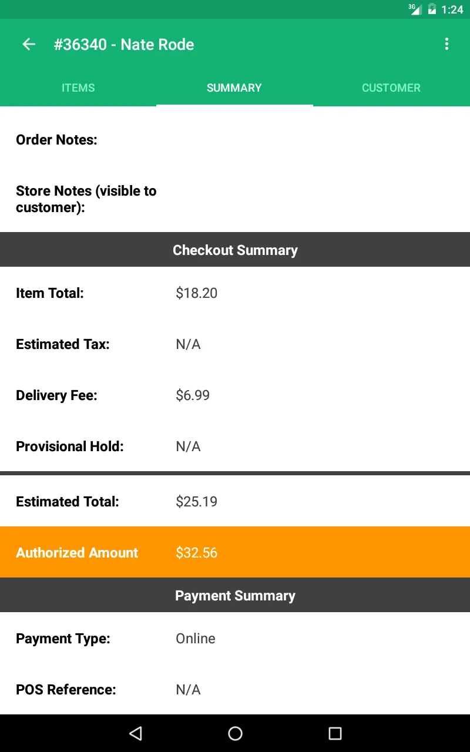Tap the Delivery Fee $6.99 row
Viewport: 470px width, 752px height.
coord(235,395)
